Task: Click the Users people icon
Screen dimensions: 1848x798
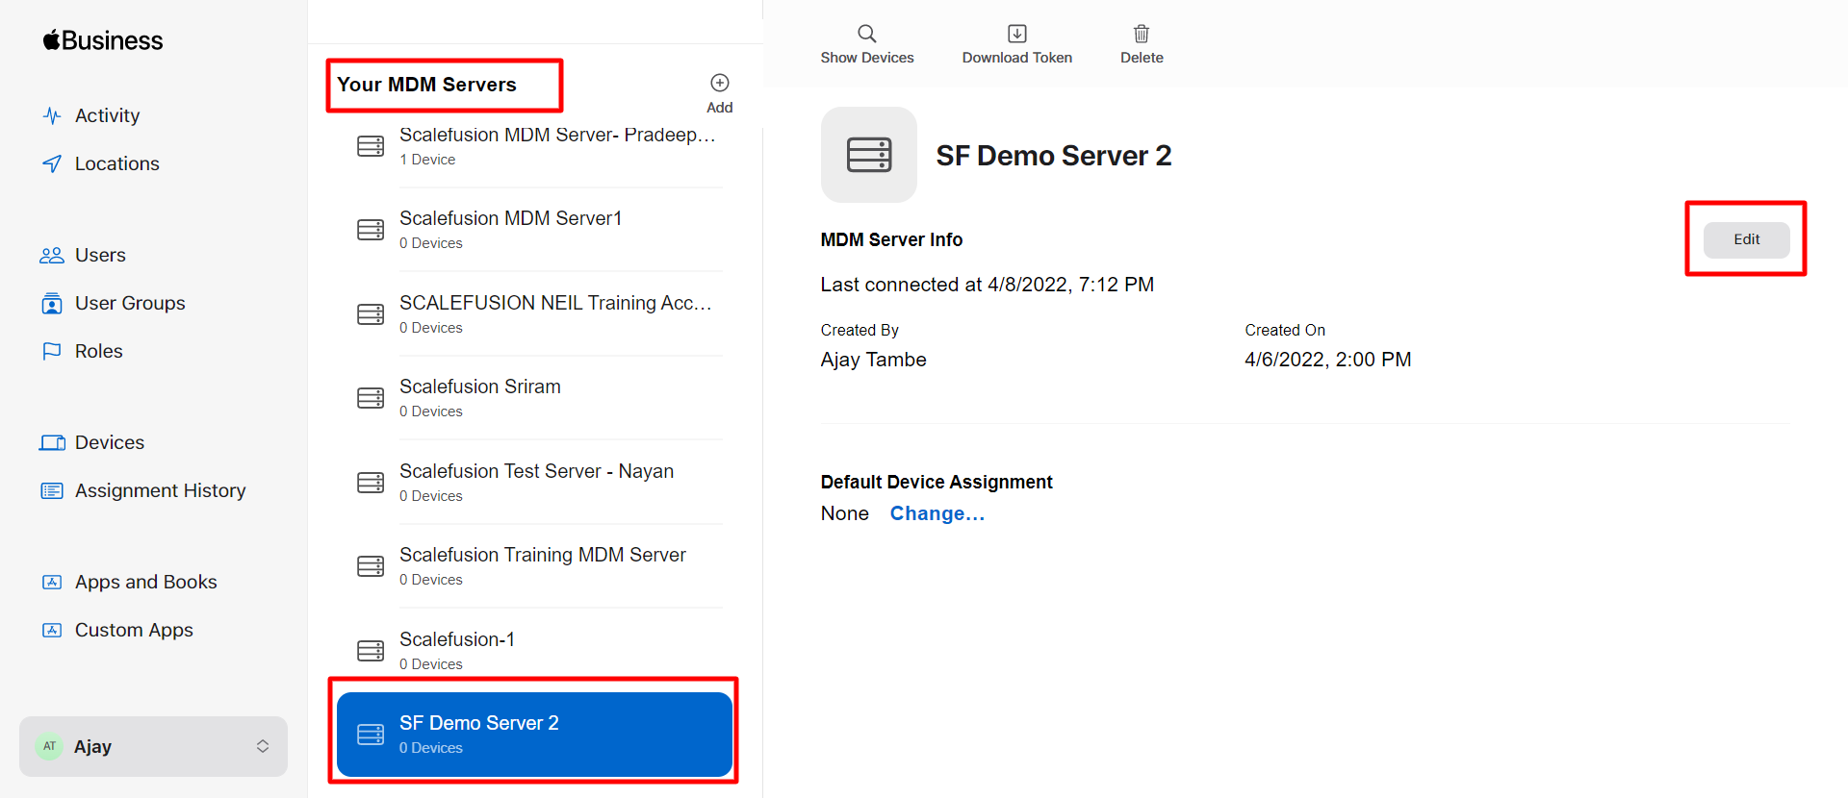Action: tap(52, 256)
